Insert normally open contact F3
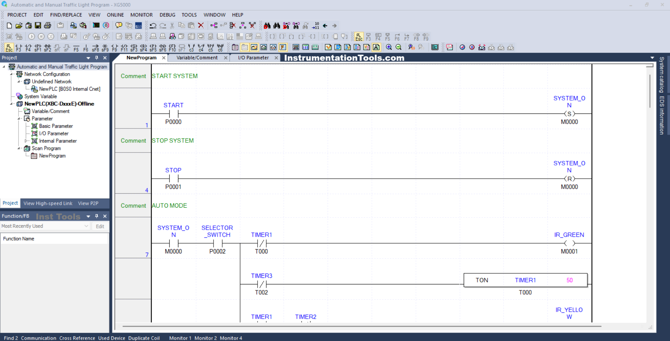 [19, 48]
